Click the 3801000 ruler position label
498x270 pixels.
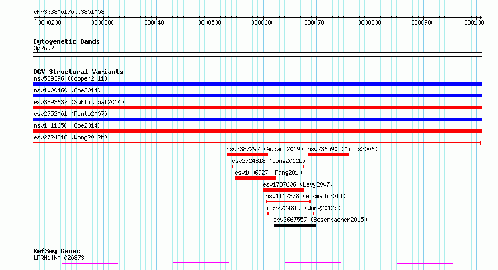pos(476,22)
